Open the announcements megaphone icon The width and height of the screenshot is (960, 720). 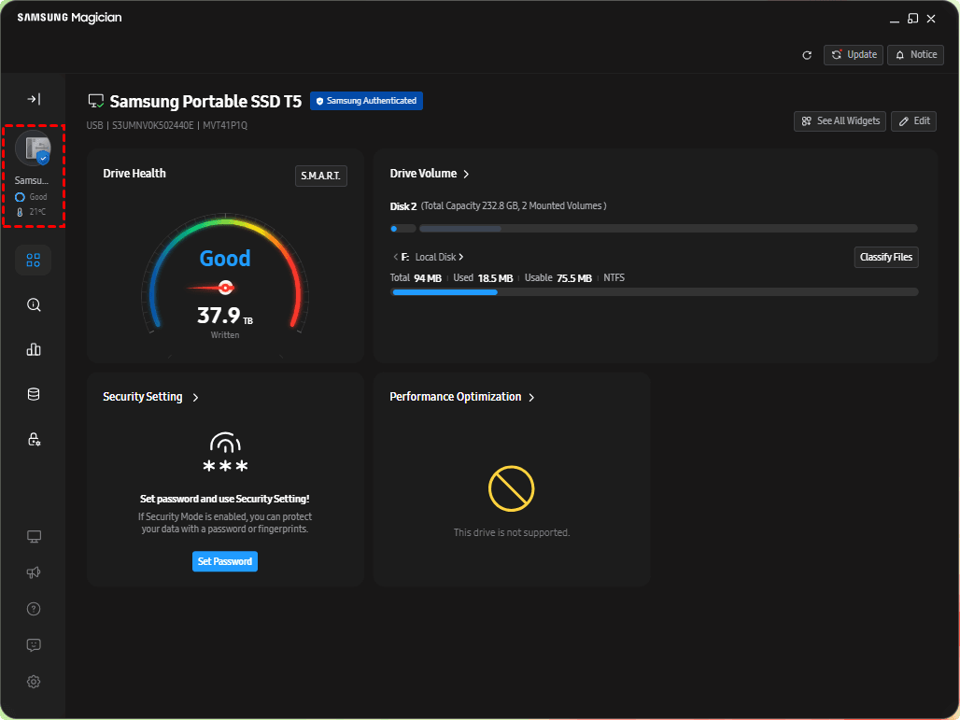(34, 572)
